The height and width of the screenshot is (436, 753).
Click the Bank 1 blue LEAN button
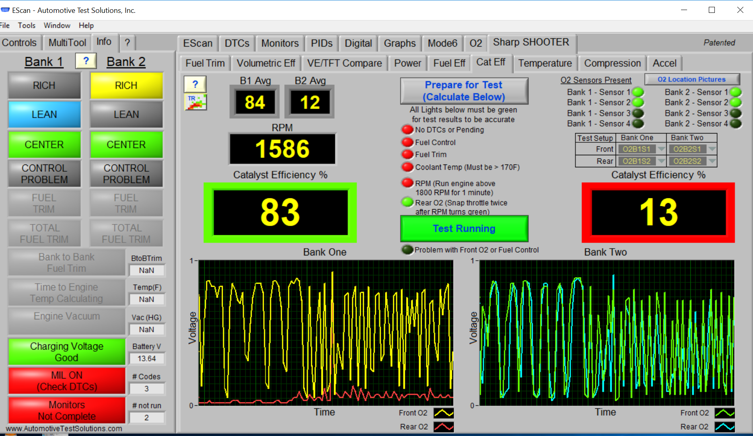pyautogui.click(x=44, y=115)
